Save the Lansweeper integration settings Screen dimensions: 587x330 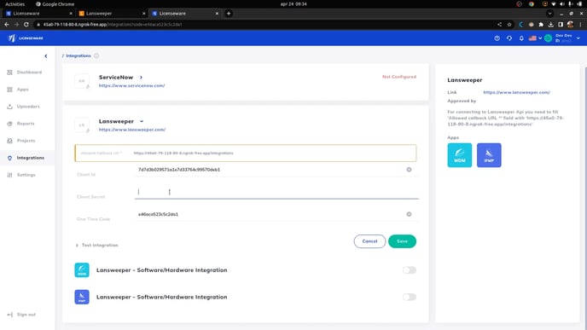point(402,241)
